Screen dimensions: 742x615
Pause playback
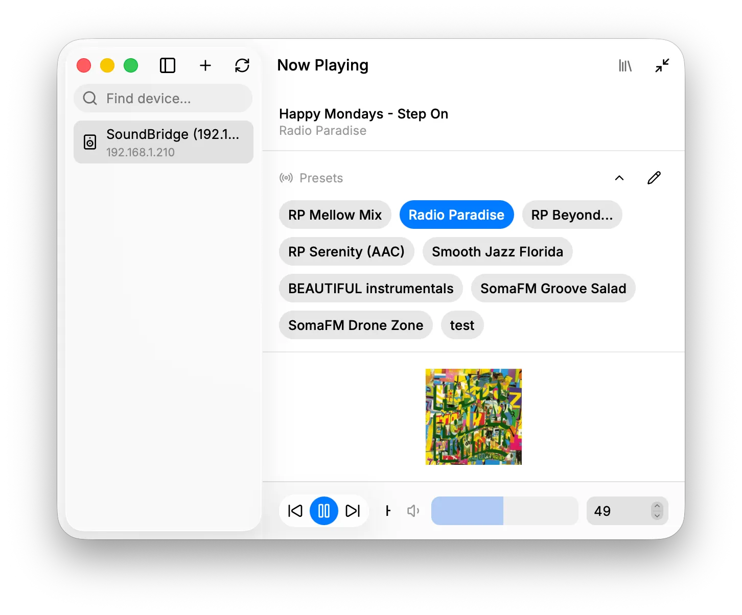(324, 511)
